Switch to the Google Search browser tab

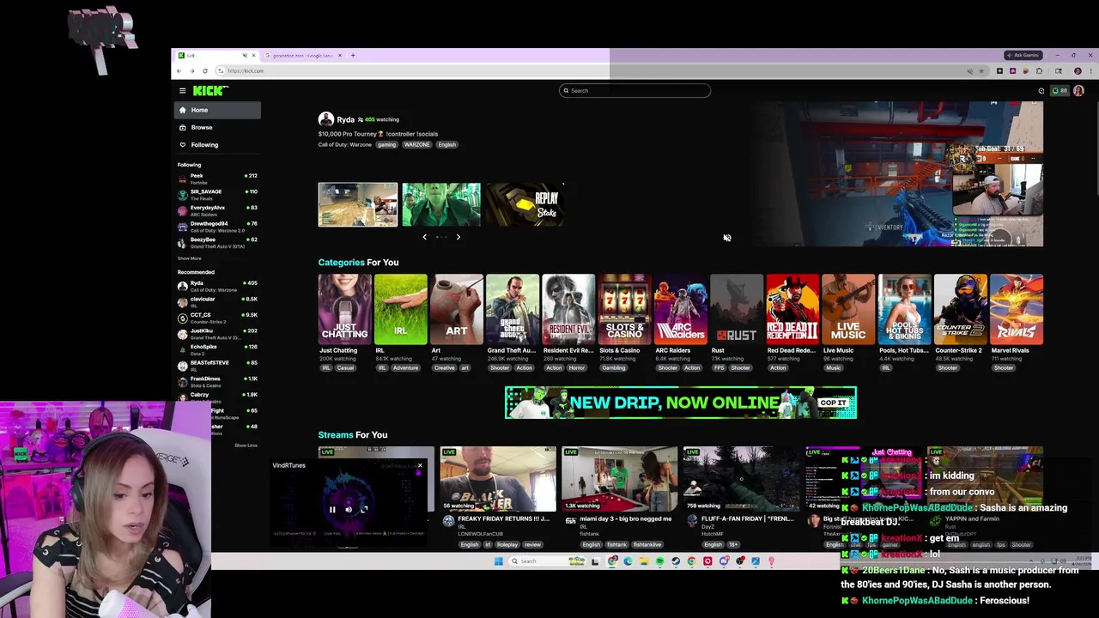pos(304,55)
